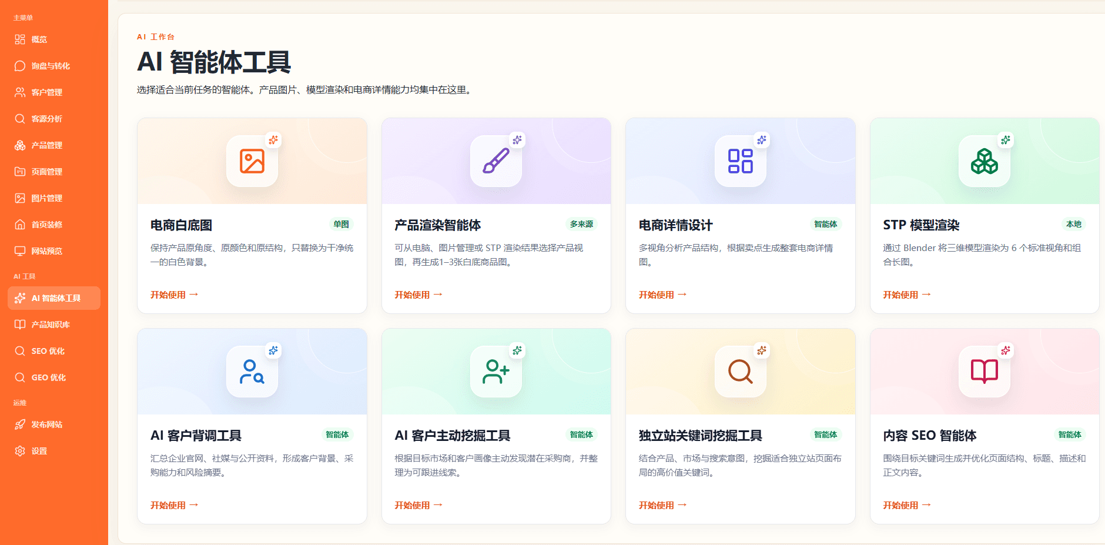Select the 独立站关键词挖掘工具 magnifier icon
1105x545 pixels.
[741, 372]
